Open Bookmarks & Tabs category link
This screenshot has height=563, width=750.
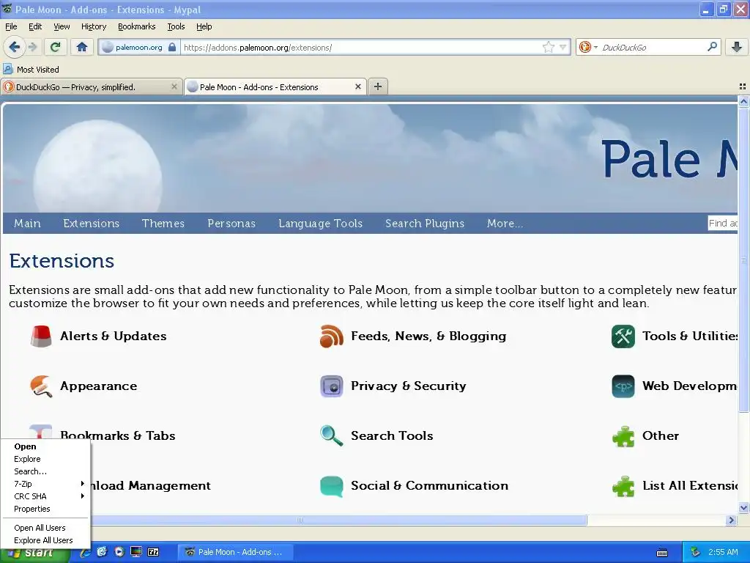click(x=118, y=435)
